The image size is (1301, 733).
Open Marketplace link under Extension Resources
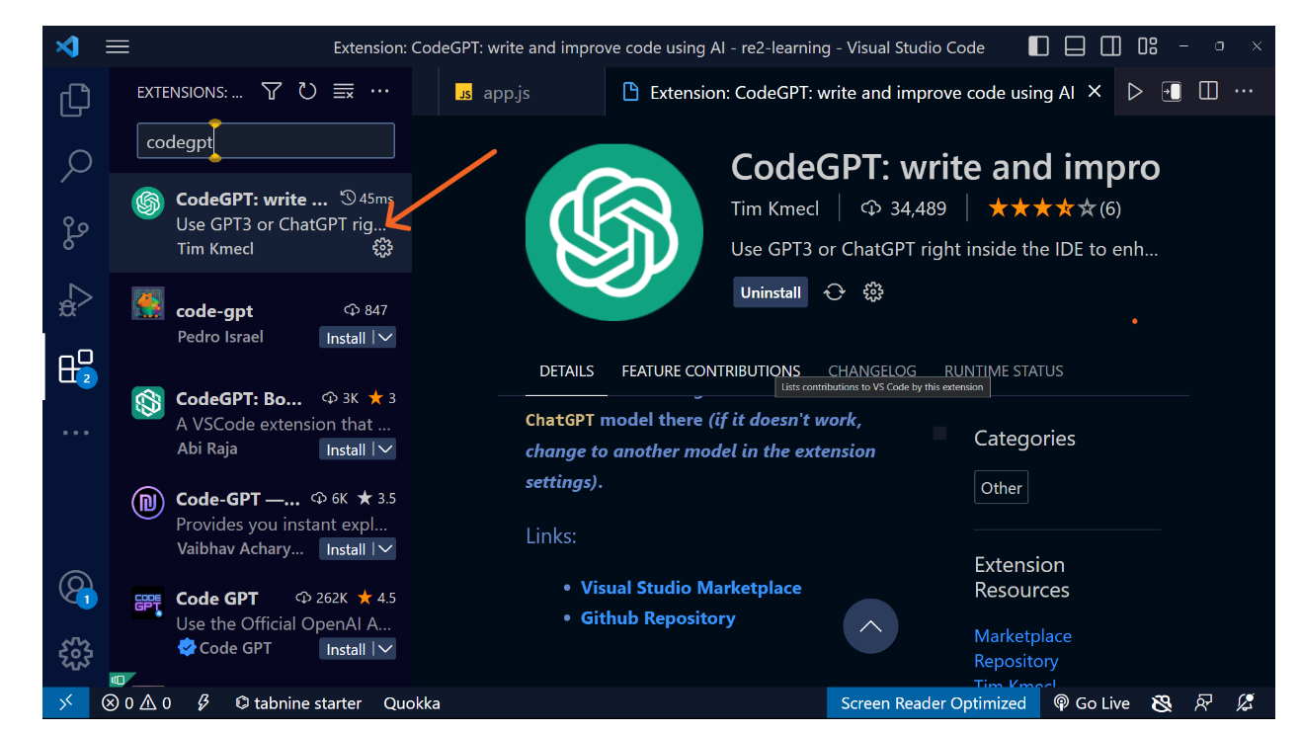[x=1022, y=636]
